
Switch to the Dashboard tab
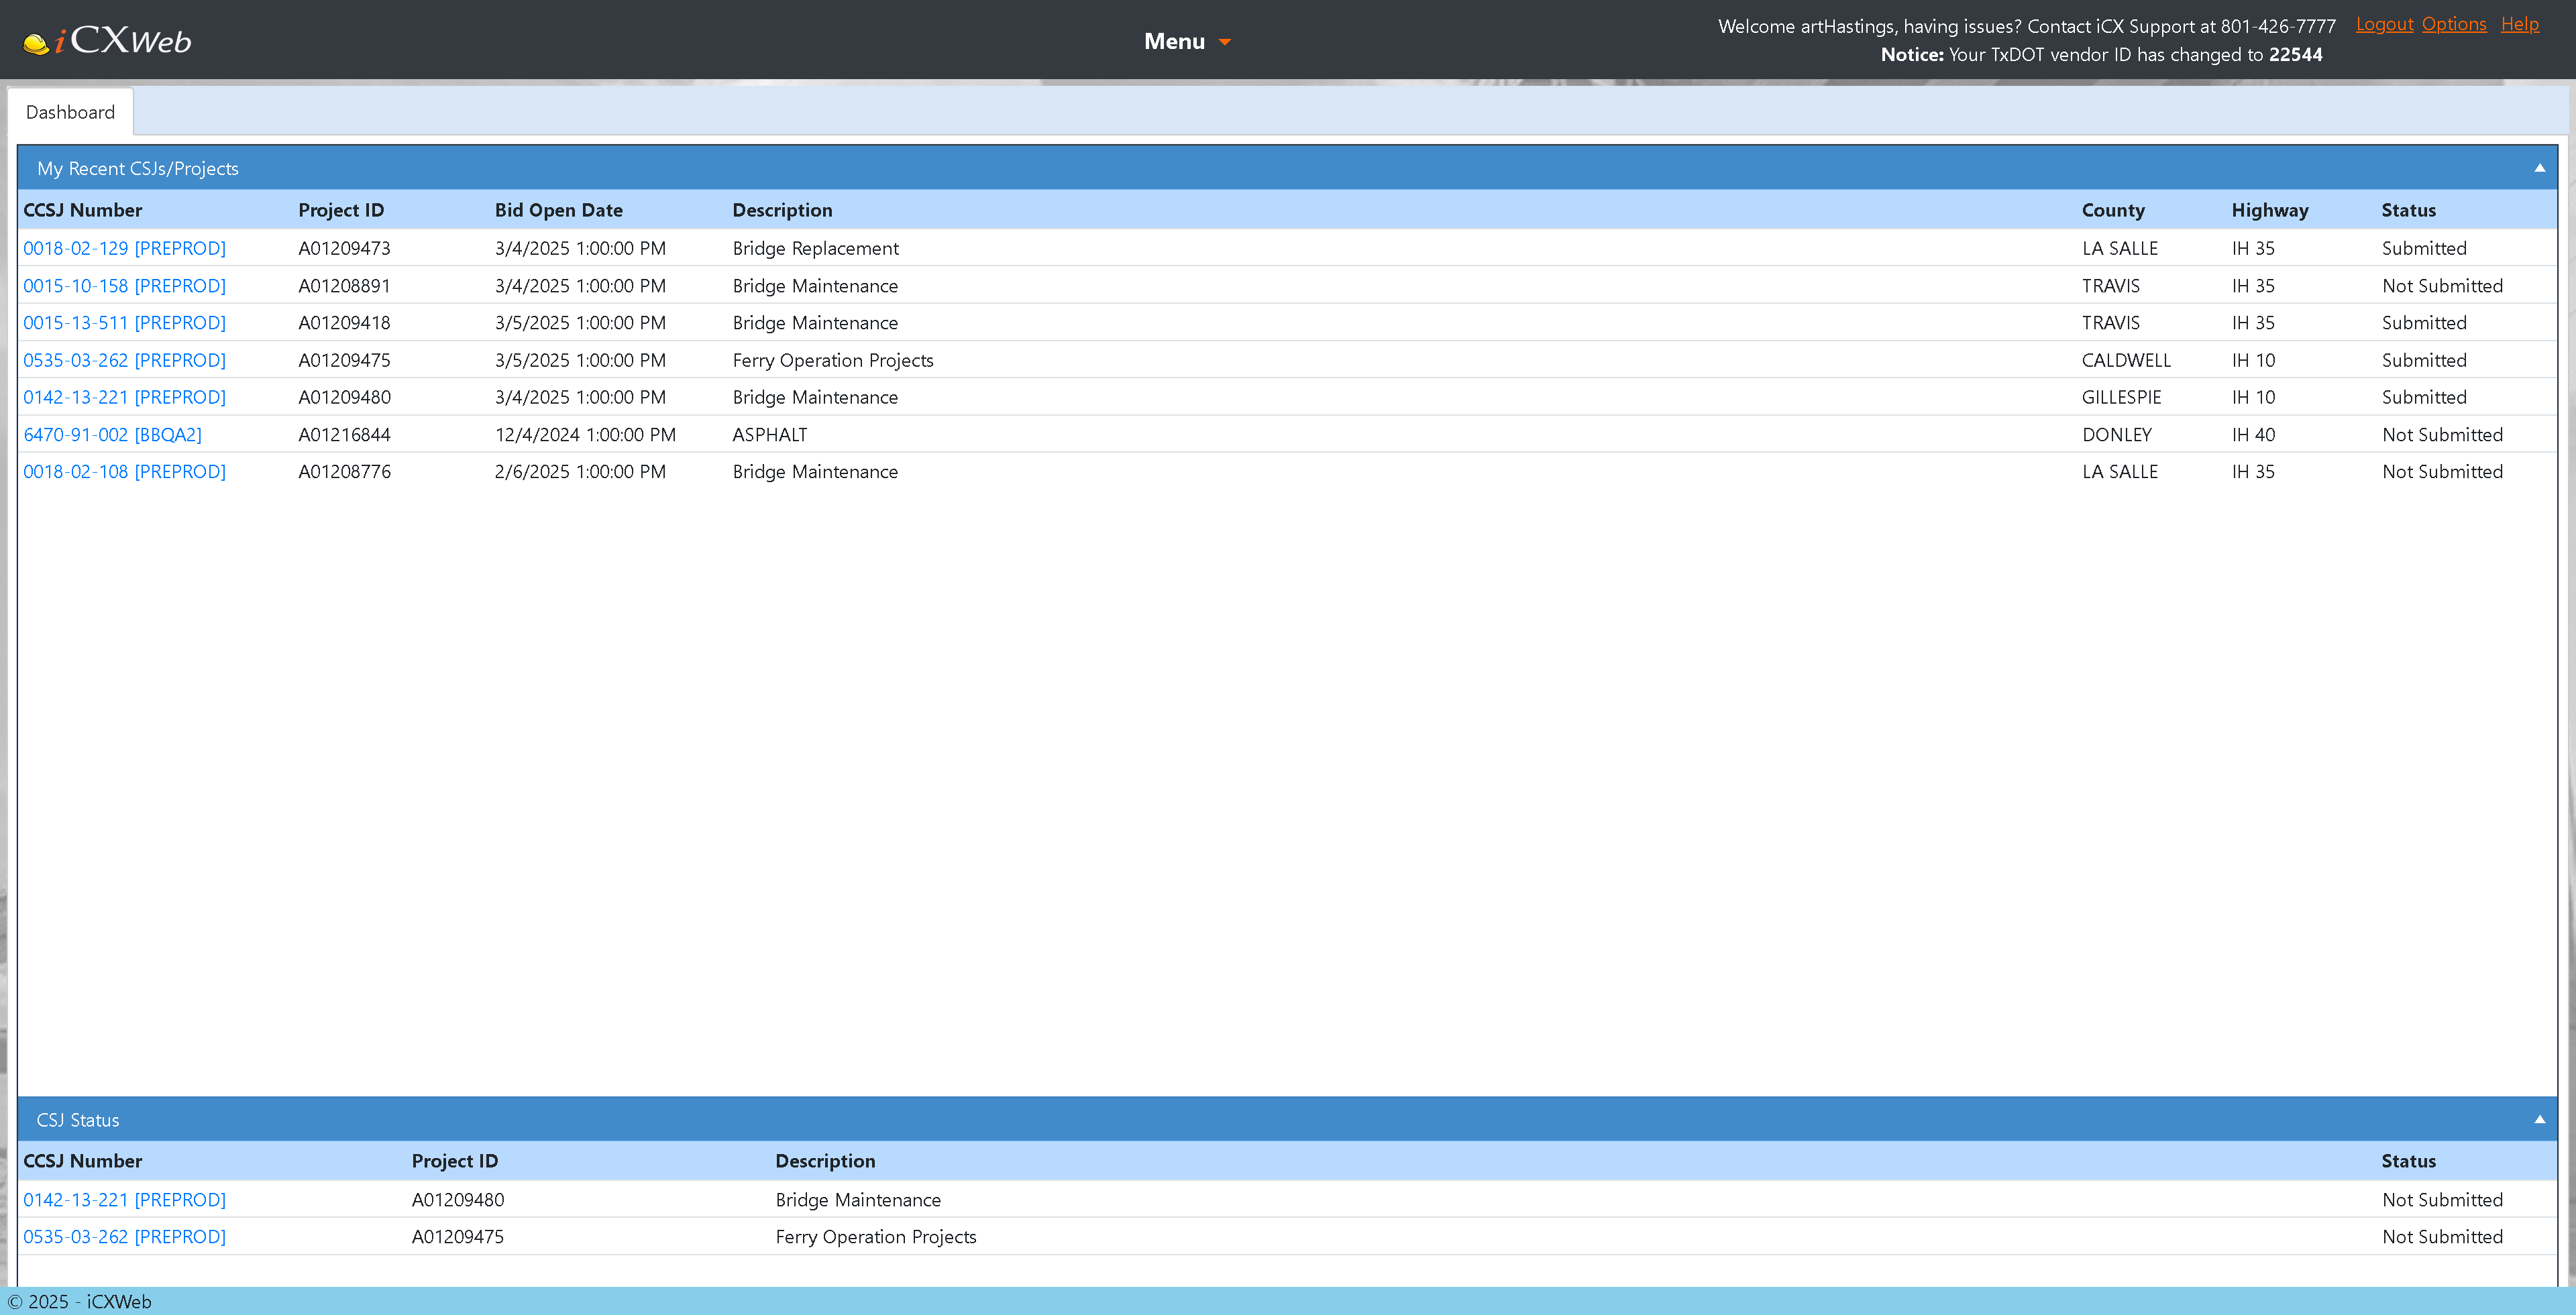[70, 112]
